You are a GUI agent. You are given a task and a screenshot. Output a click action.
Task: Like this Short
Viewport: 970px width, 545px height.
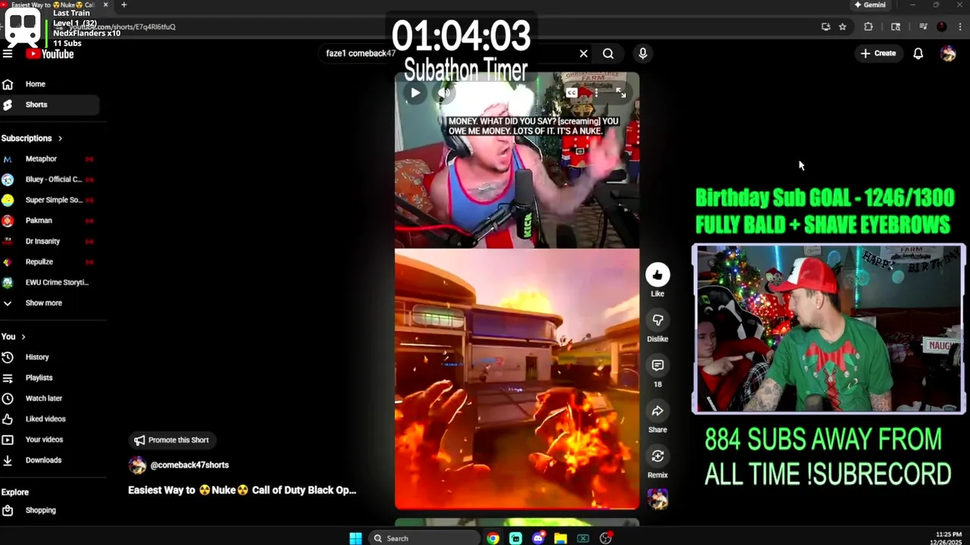tap(658, 275)
